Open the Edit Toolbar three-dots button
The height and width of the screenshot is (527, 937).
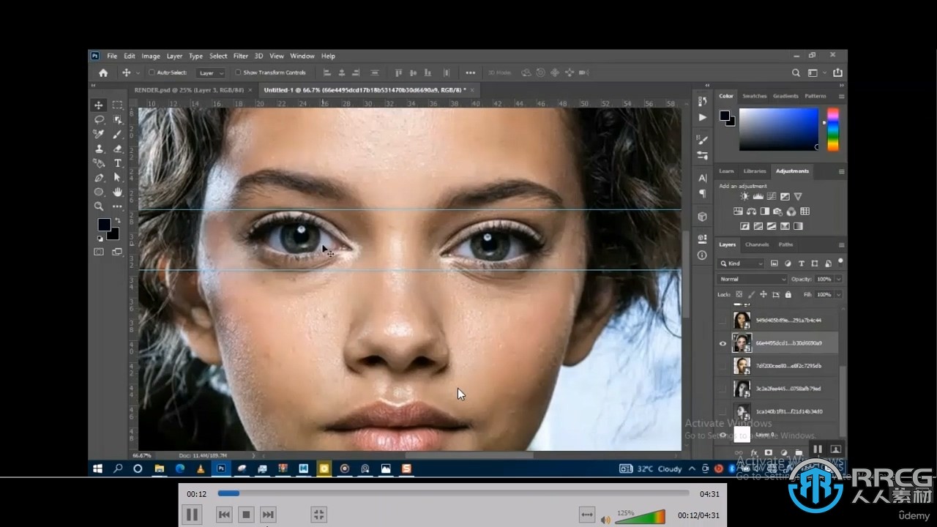pyautogui.click(x=117, y=206)
